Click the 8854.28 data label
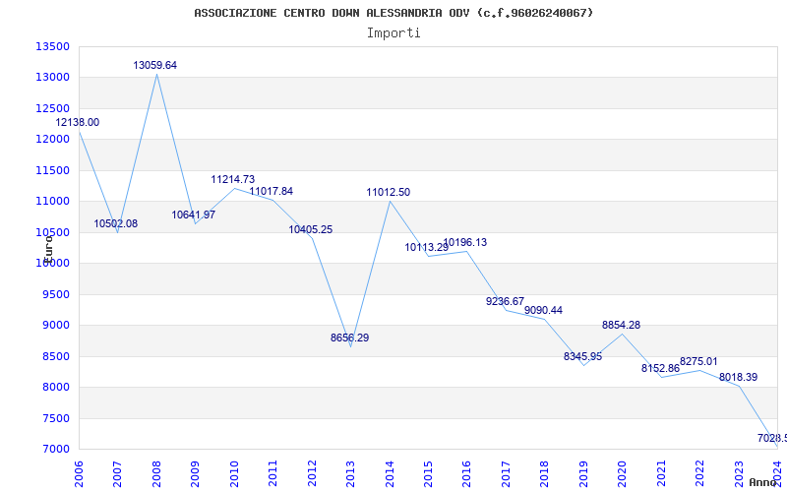787x492 pixels. point(622,325)
